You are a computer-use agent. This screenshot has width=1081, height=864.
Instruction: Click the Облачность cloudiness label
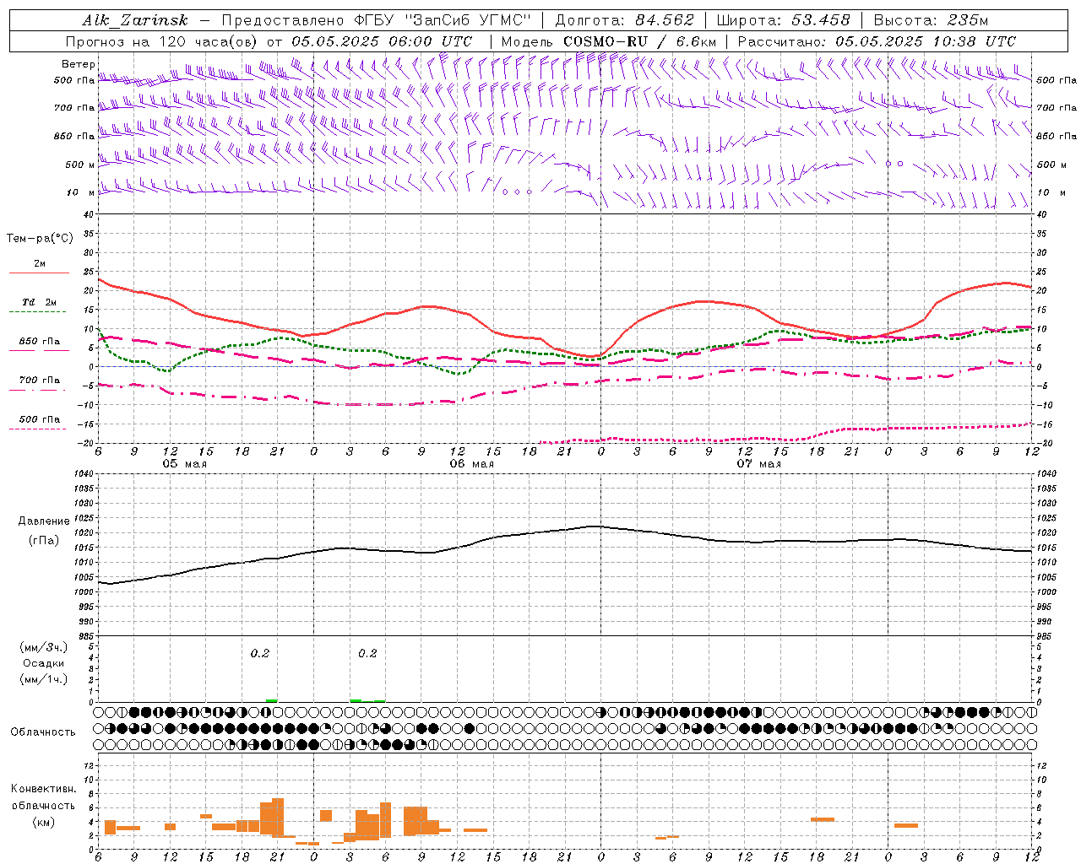click(43, 732)
